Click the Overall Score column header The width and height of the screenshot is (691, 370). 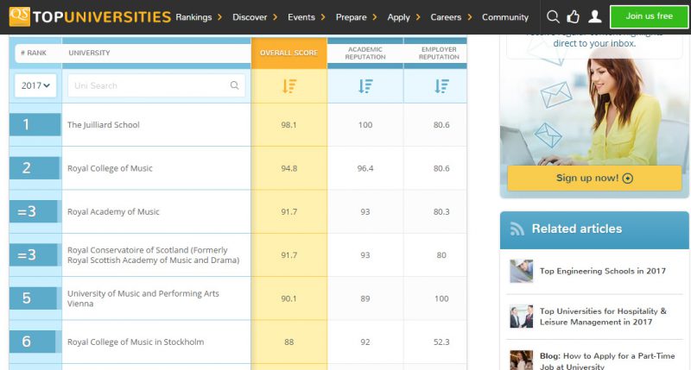289,53
